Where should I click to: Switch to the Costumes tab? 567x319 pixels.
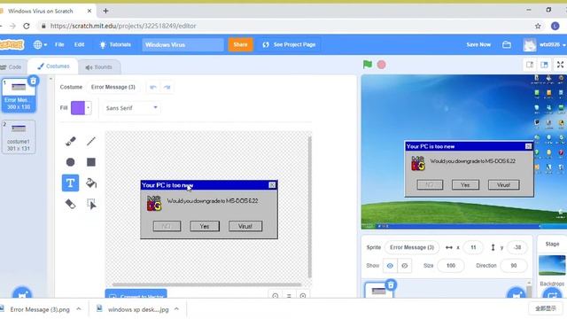(x=53, y=66)
